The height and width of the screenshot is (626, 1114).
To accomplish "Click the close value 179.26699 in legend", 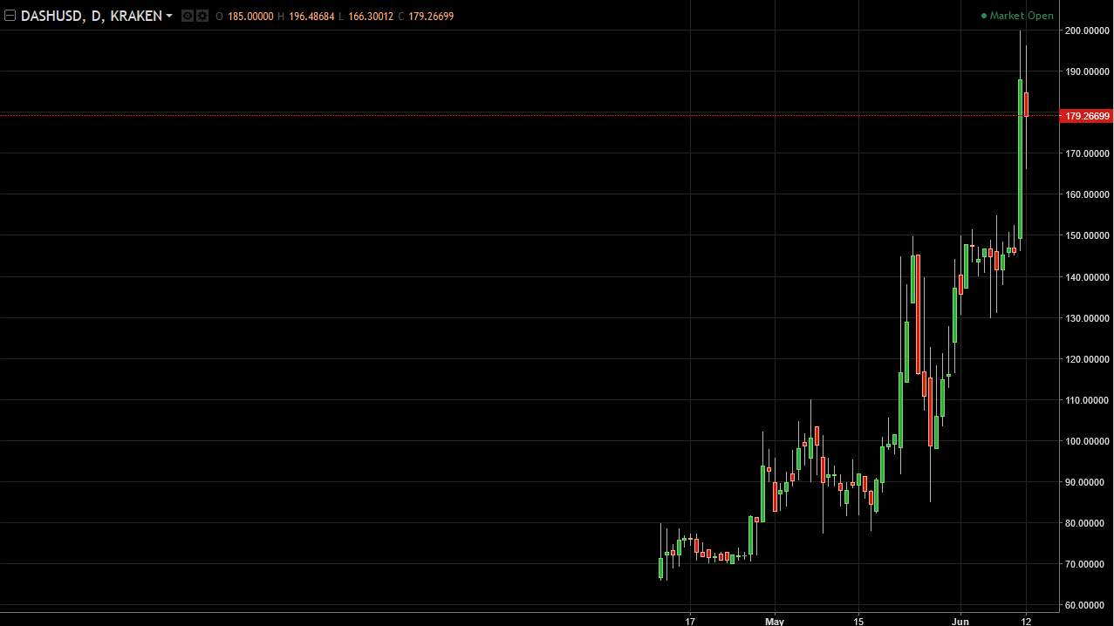I will (x=431, y=16).
